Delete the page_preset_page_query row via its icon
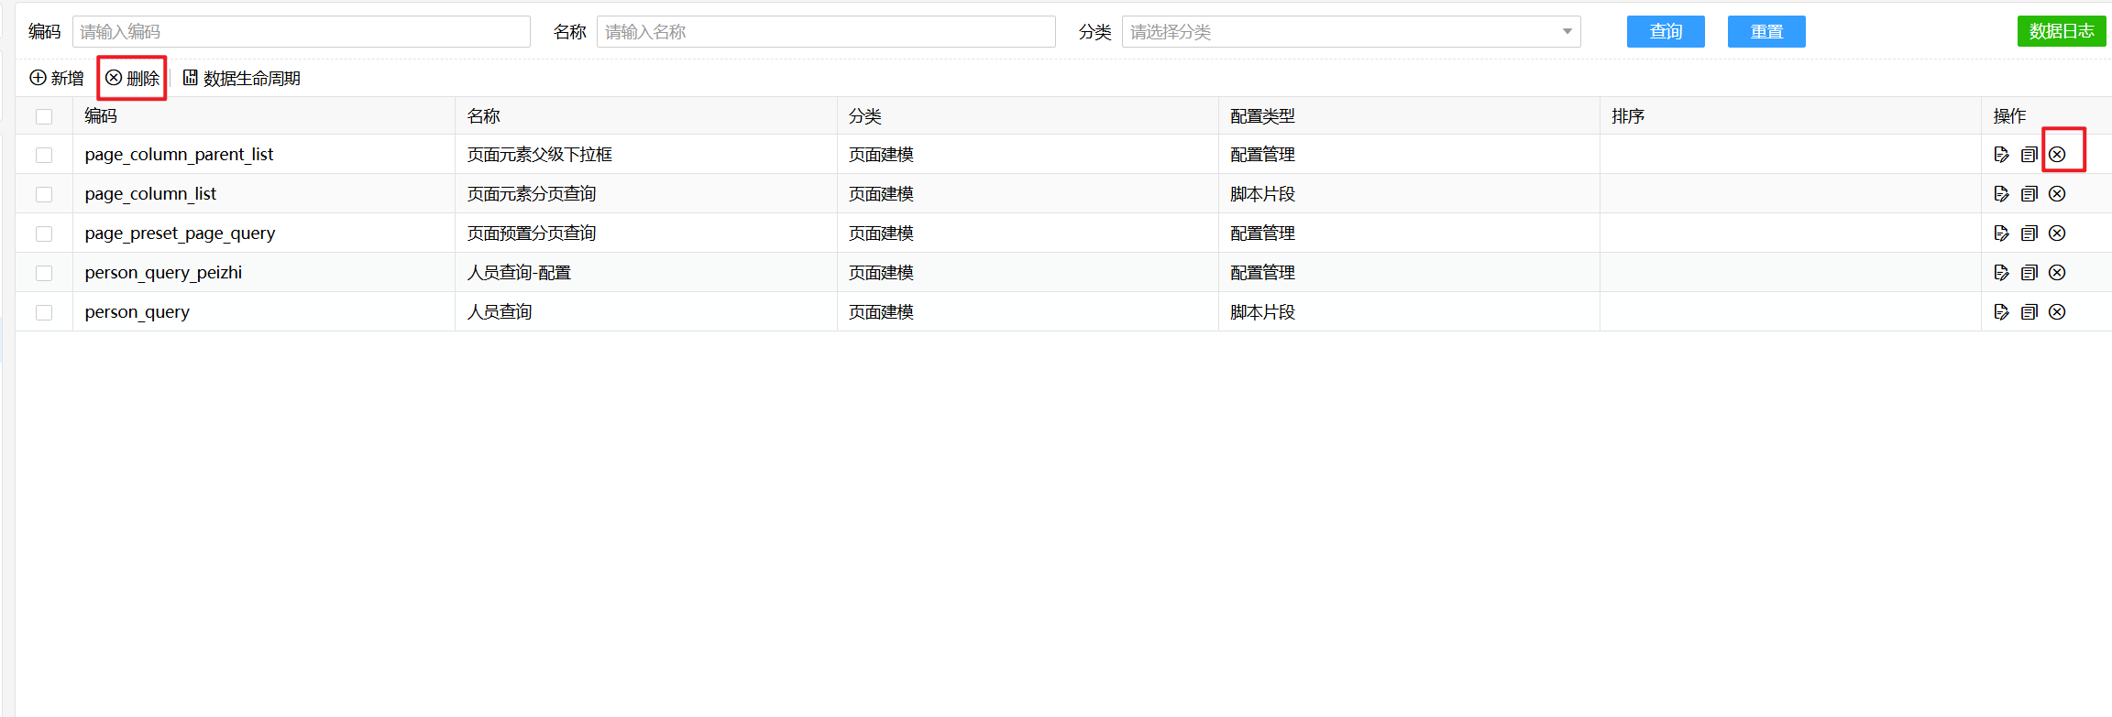 coord(2057,234)
